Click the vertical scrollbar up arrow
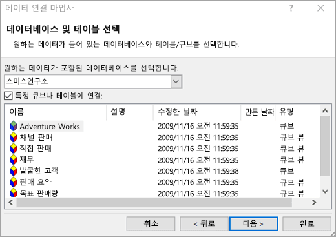The height and width of the screenshot is (237, 336). [x=325, y=111]
